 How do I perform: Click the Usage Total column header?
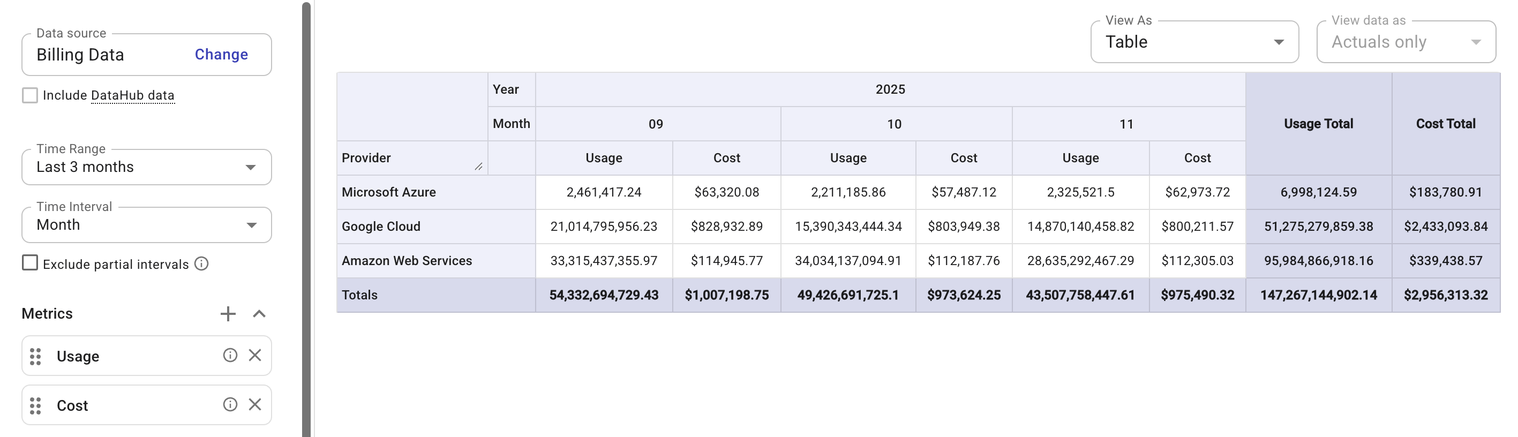click(x=1318, y=124)
